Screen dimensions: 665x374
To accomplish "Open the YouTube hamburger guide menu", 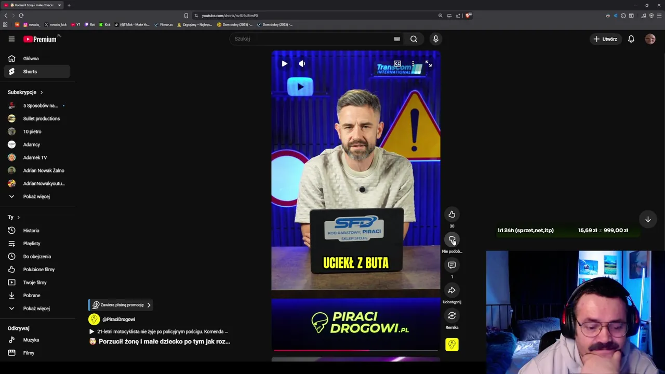I will pos(11,39).
